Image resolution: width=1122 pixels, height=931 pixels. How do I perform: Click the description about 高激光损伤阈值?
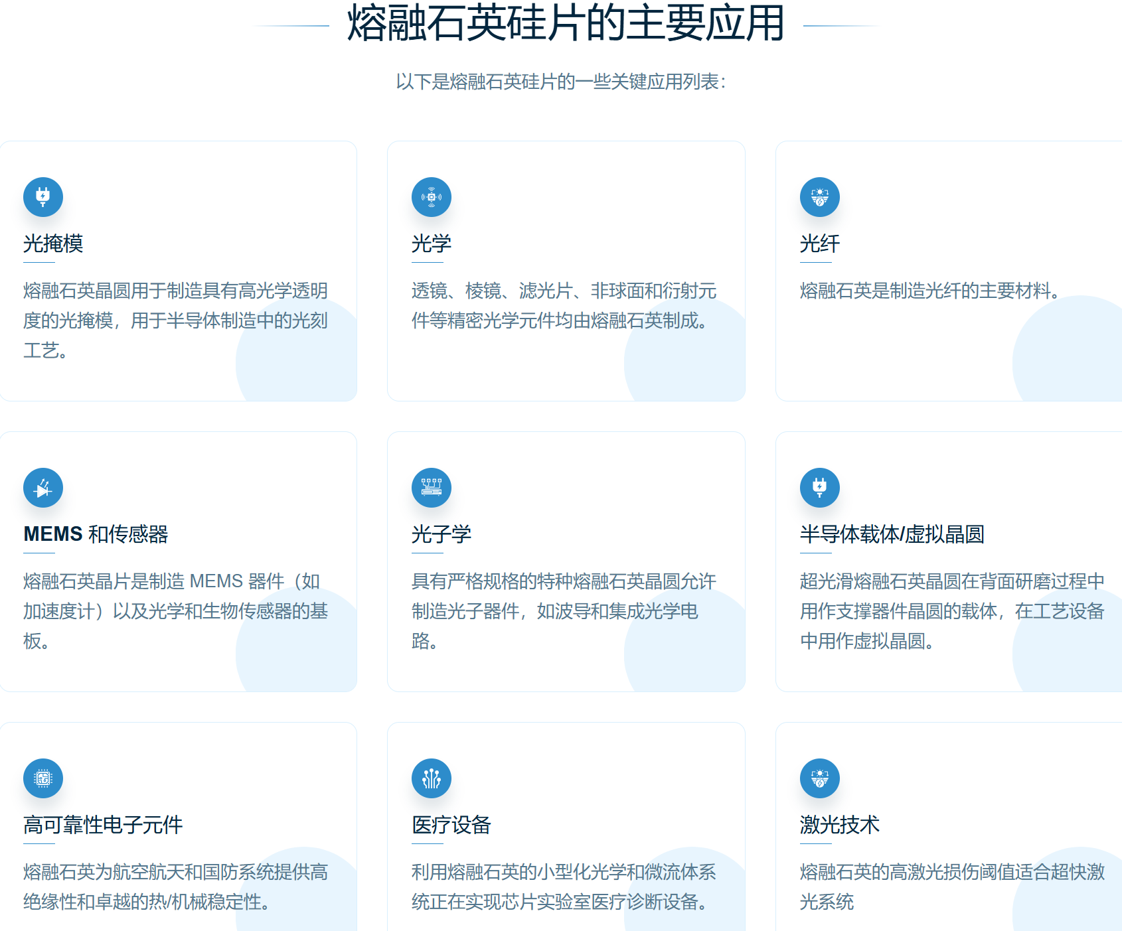click(x=953, y=887)
